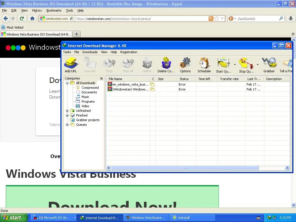The width and height of the screenshot is (296, 222).
Task: Switch to Uninstall taskbar item
Action: [x=193, y=218]
